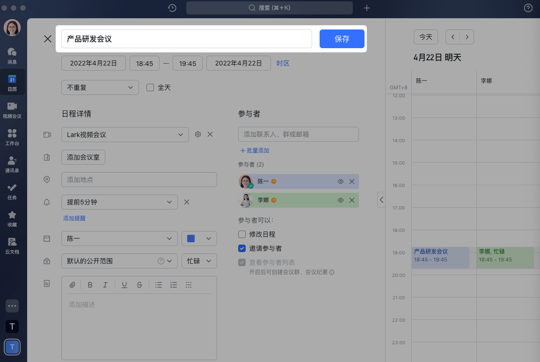Image resolution: width=540 pixels, height=362 pixels.
Task: Click the start date 2022年4月22日 field
Action: pyautogui.click(x=93, y=63)
